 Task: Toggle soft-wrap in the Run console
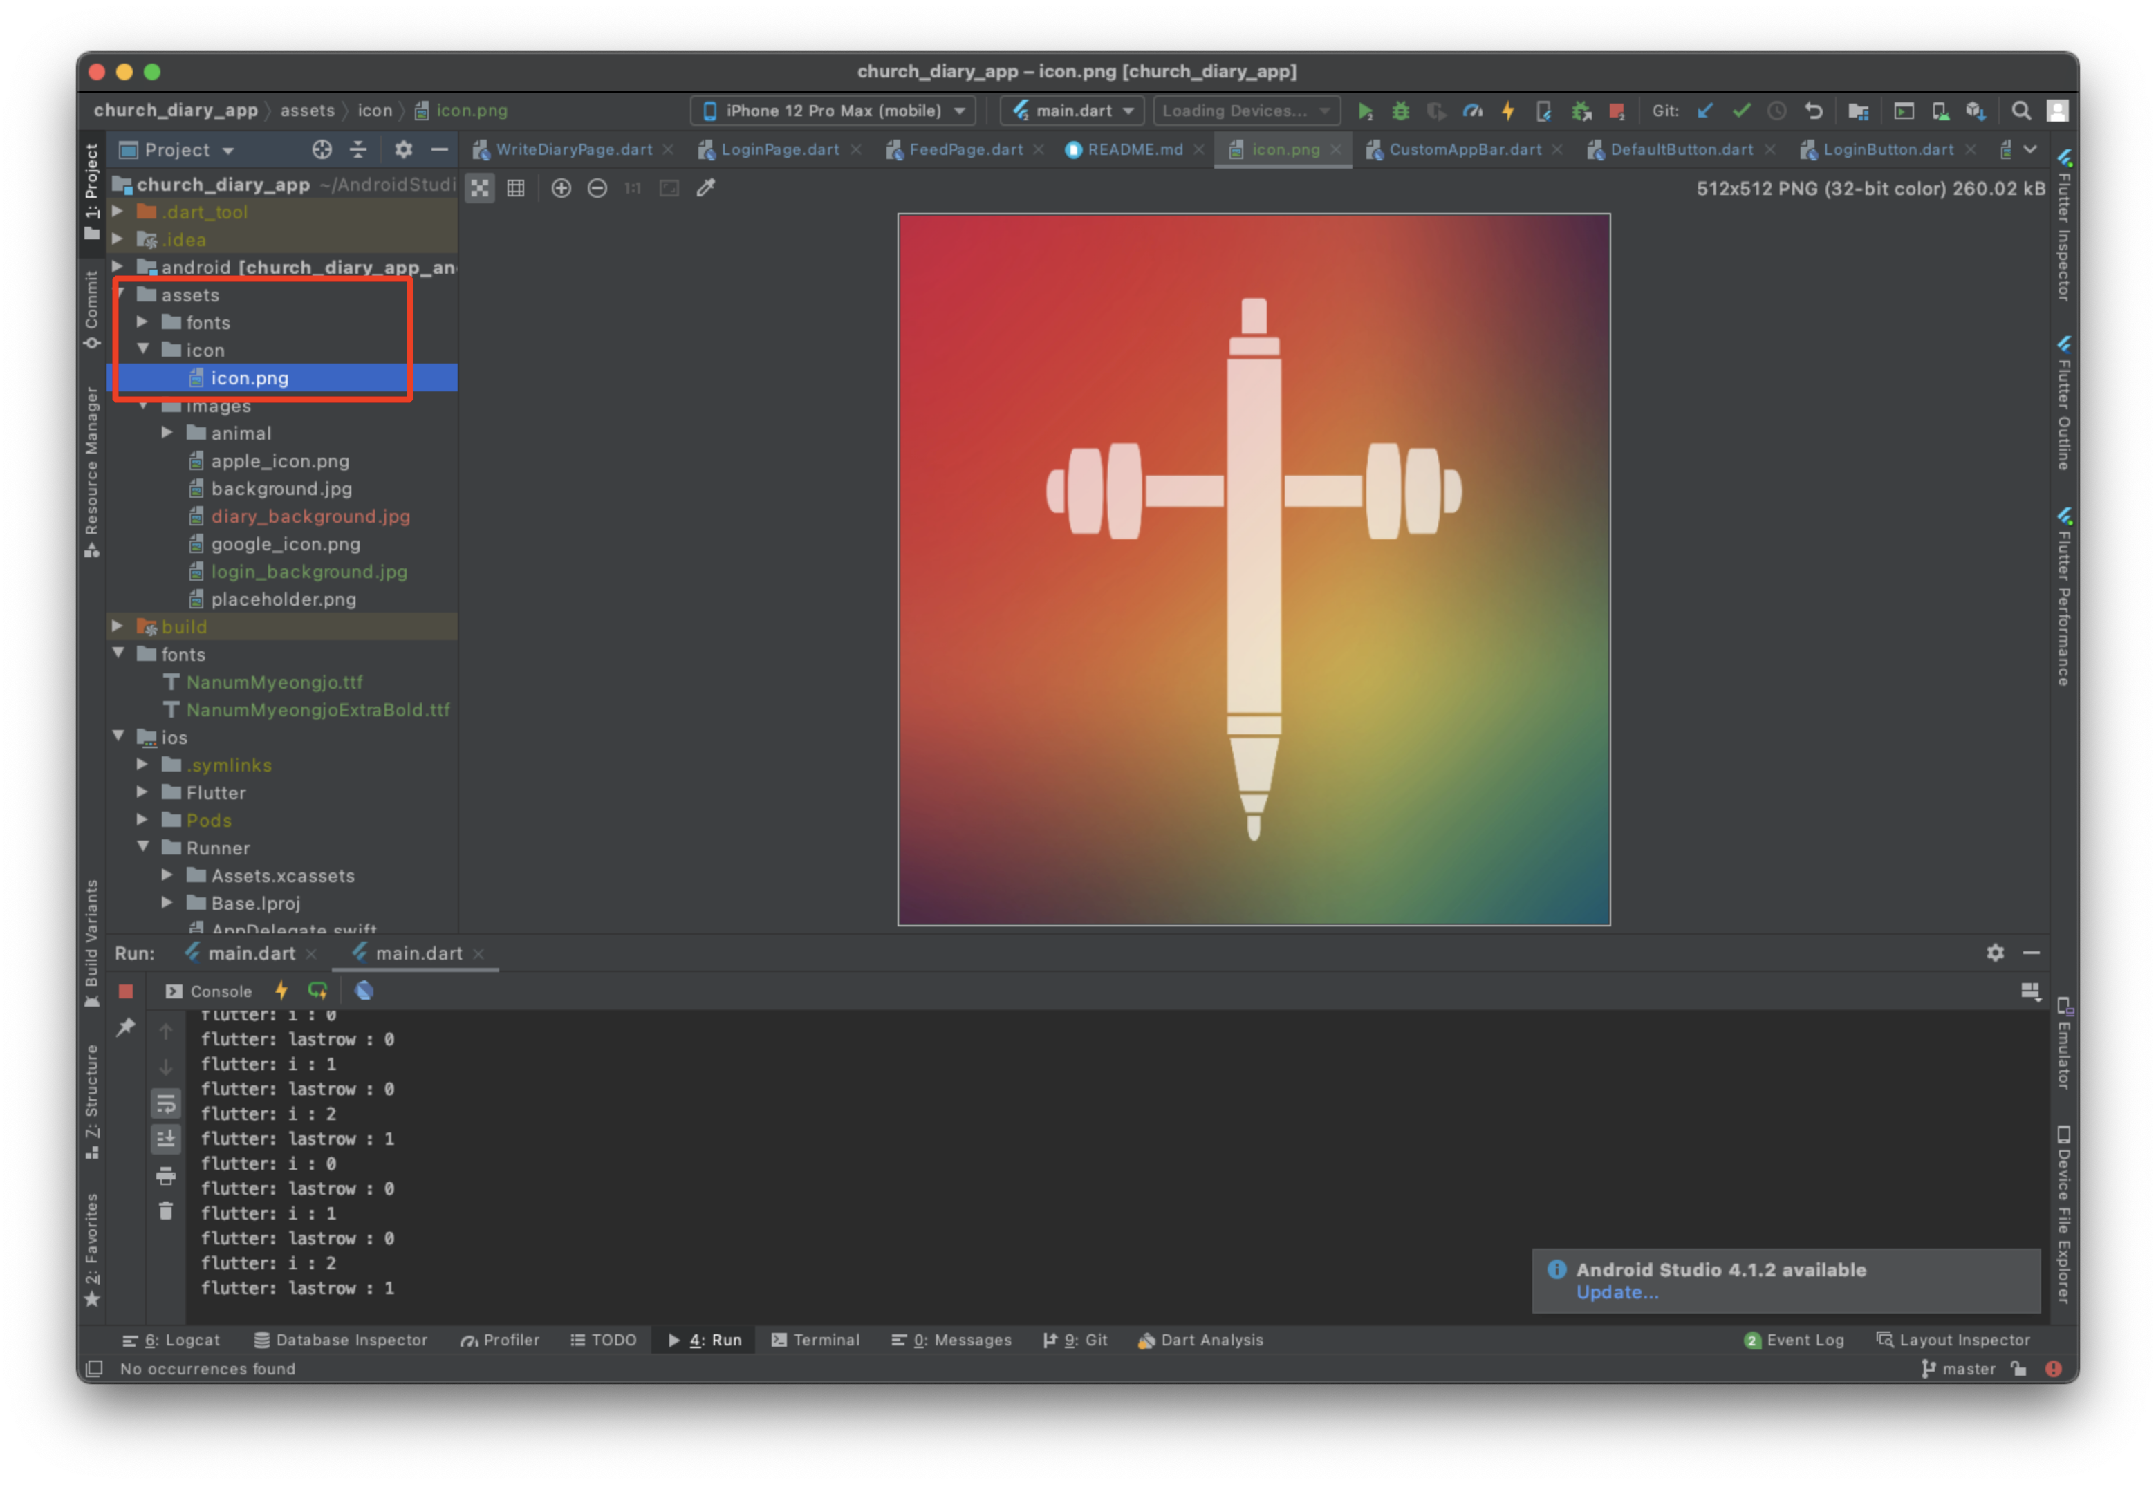[x=166, y=1105]
